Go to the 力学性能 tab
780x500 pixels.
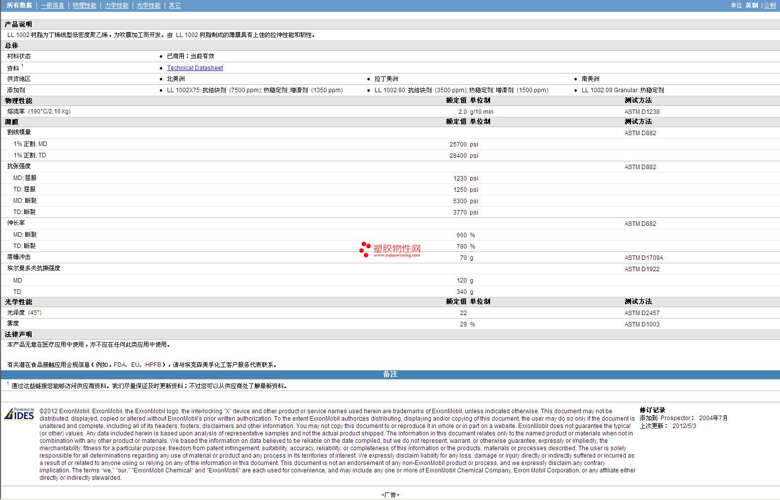116,5
